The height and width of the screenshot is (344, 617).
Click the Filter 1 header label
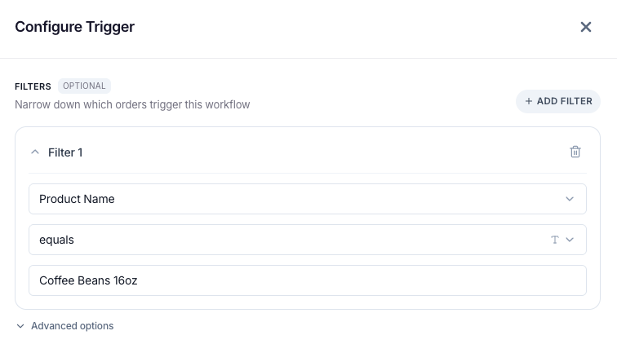click(65, 152)
